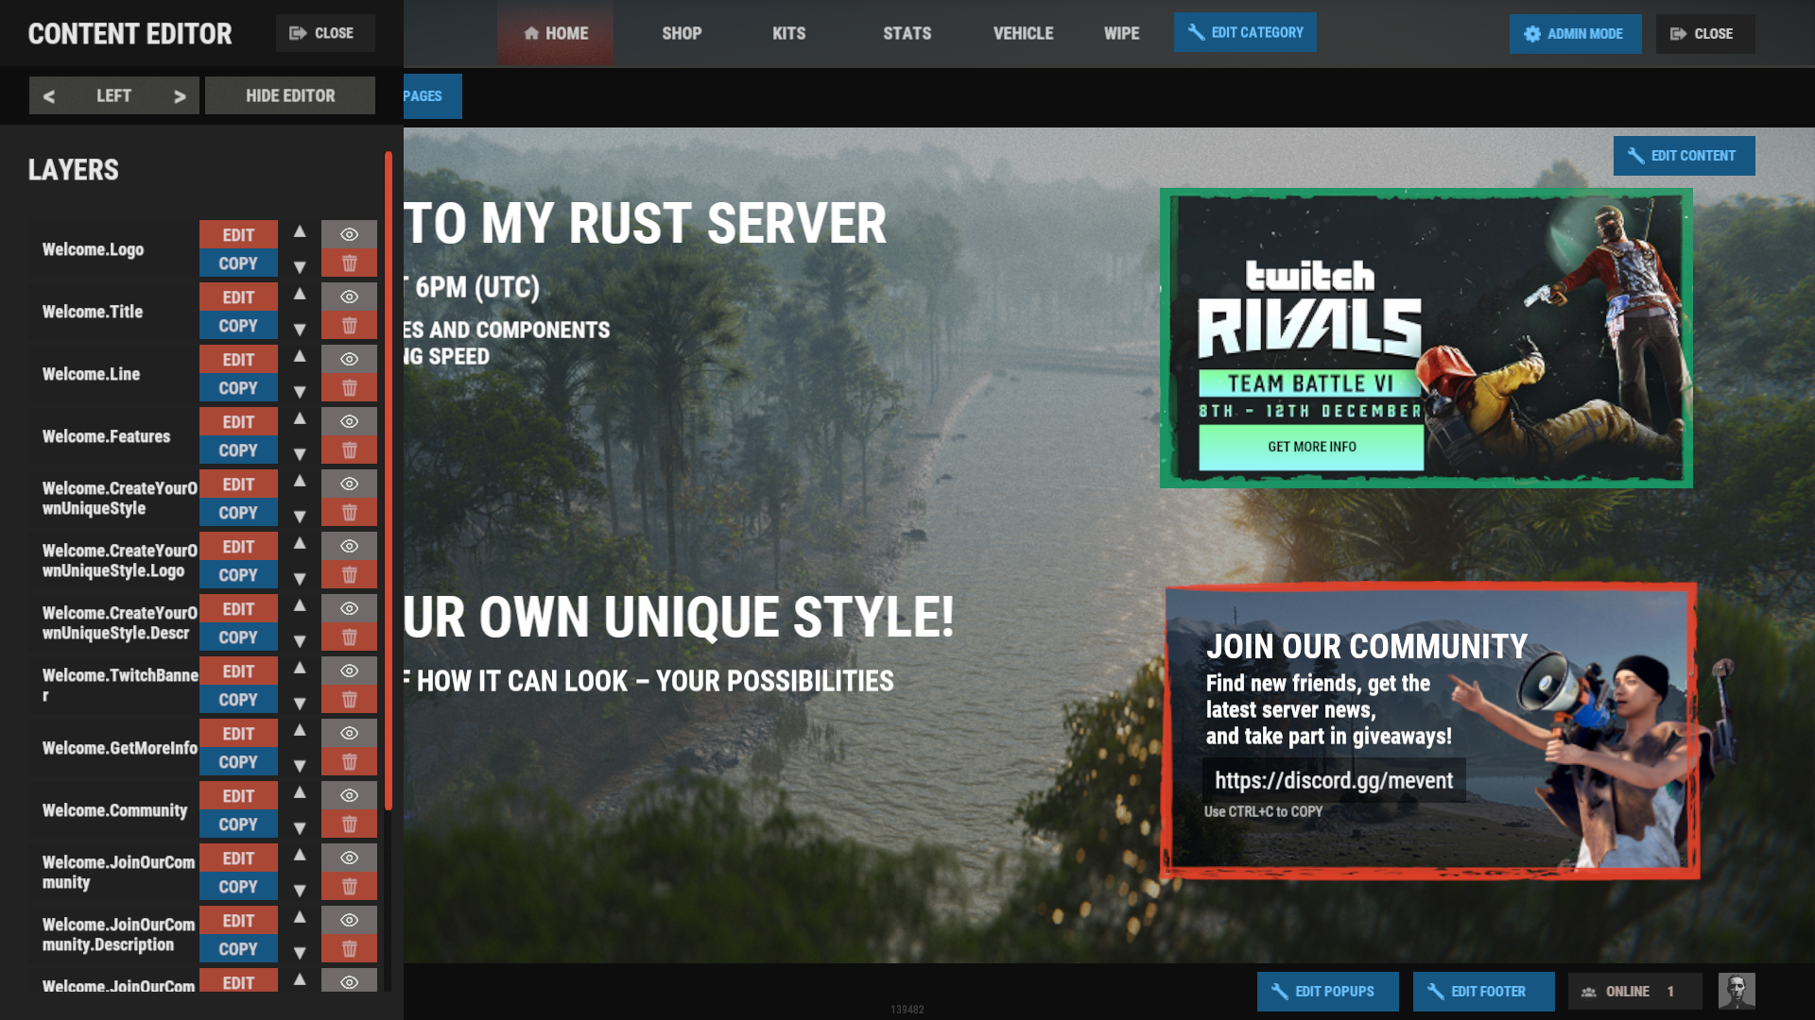Screen dimensions: 1815x1020
Task: Switch editor position with right chevron
Action: pyautogui.click(x=180, y=96)
